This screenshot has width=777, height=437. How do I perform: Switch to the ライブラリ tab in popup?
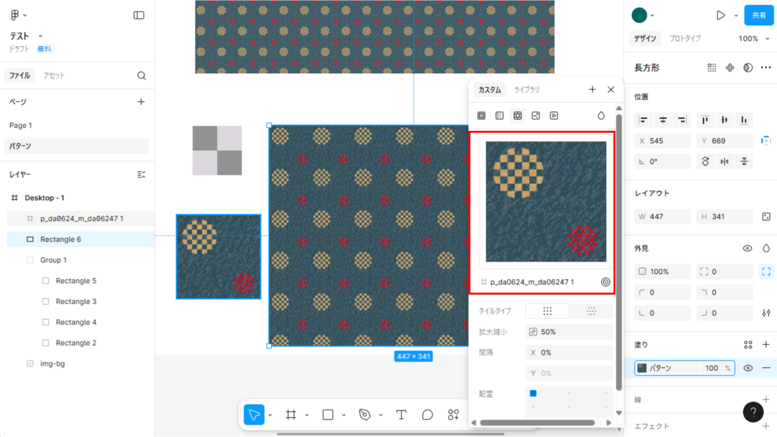point(526,90)
